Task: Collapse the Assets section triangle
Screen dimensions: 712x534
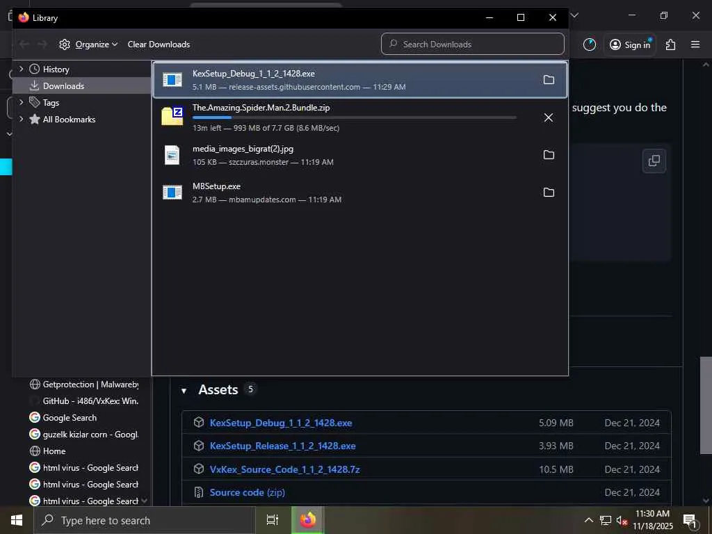Action: 184,391
